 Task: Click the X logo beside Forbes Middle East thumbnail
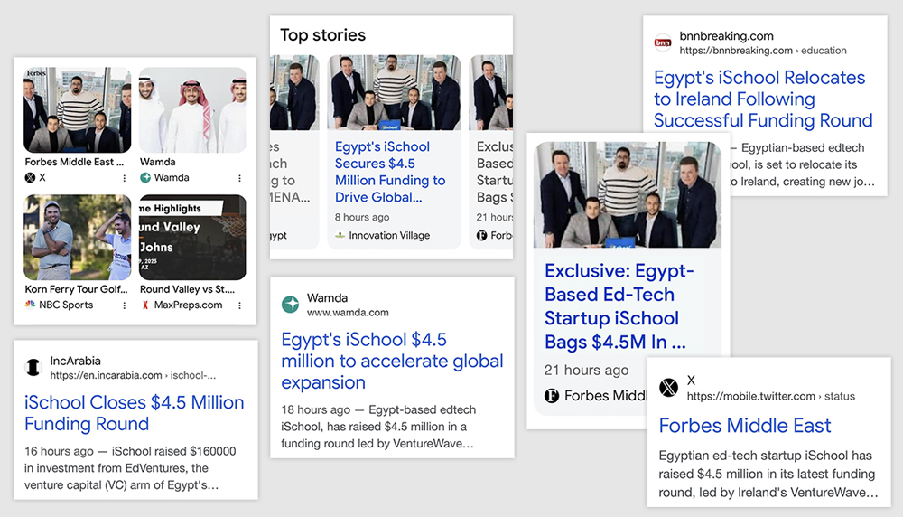click(30, 177)
